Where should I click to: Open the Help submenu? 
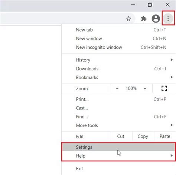pos(119,156)
